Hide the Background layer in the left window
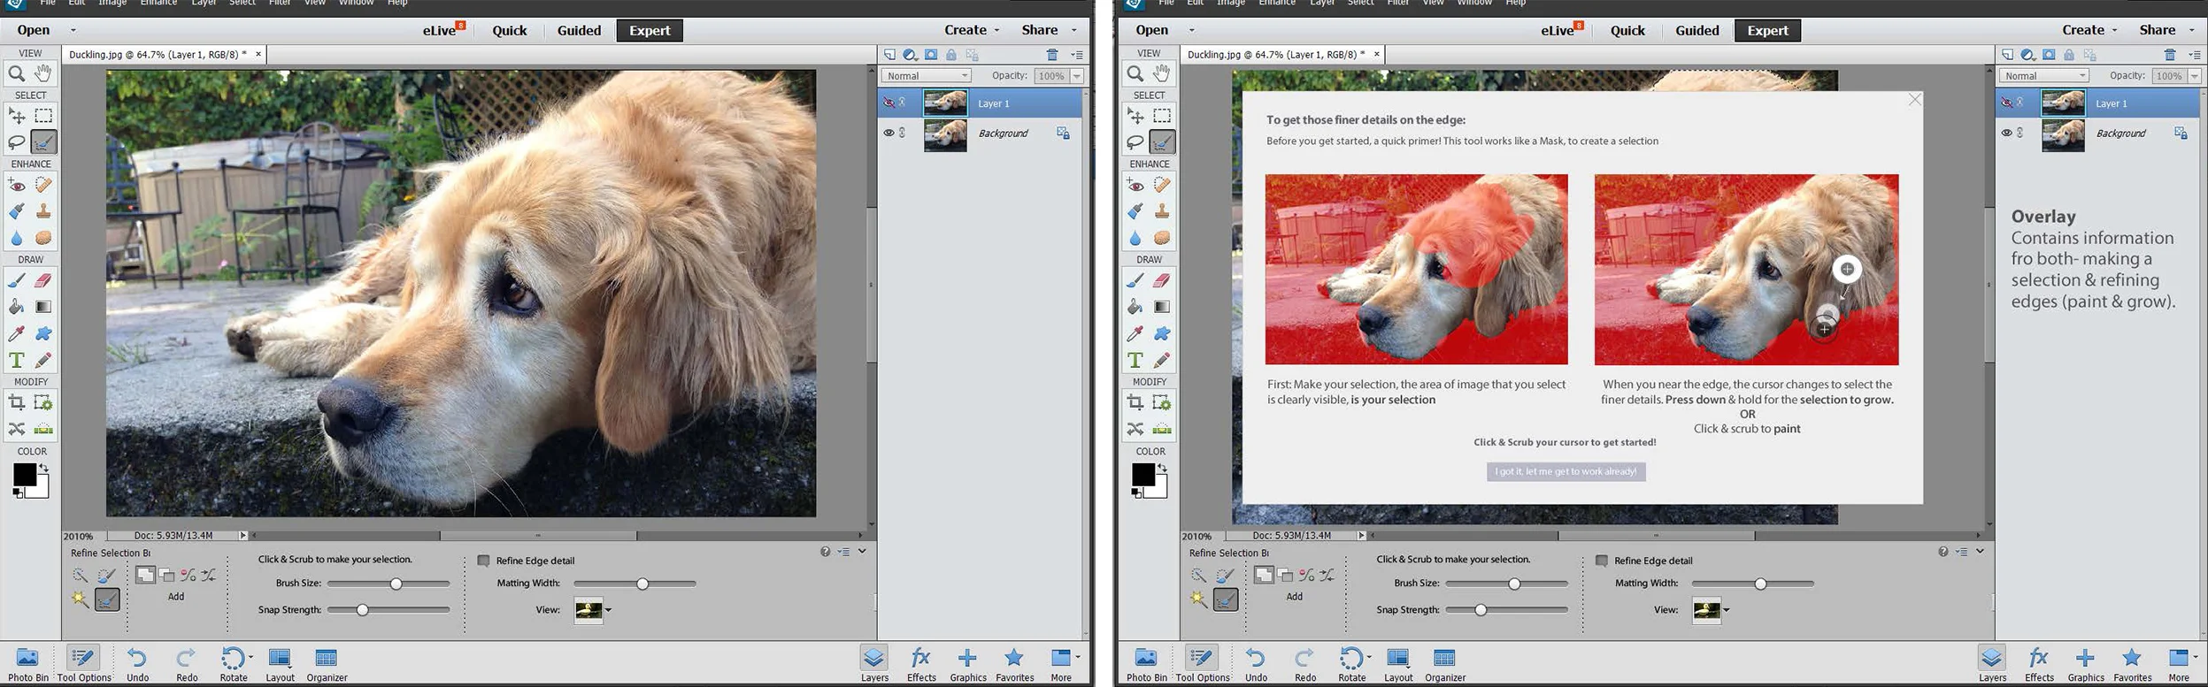The image size is (2208, 687). tap(889, 133)
